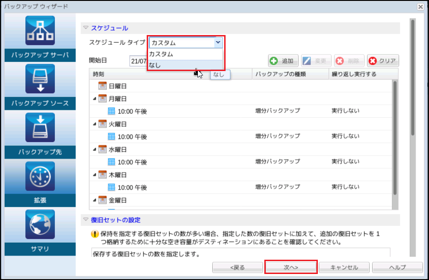Open the バックアップ ソース step icon
This screenshot has width=429, height=280.
tap(40, 79)
